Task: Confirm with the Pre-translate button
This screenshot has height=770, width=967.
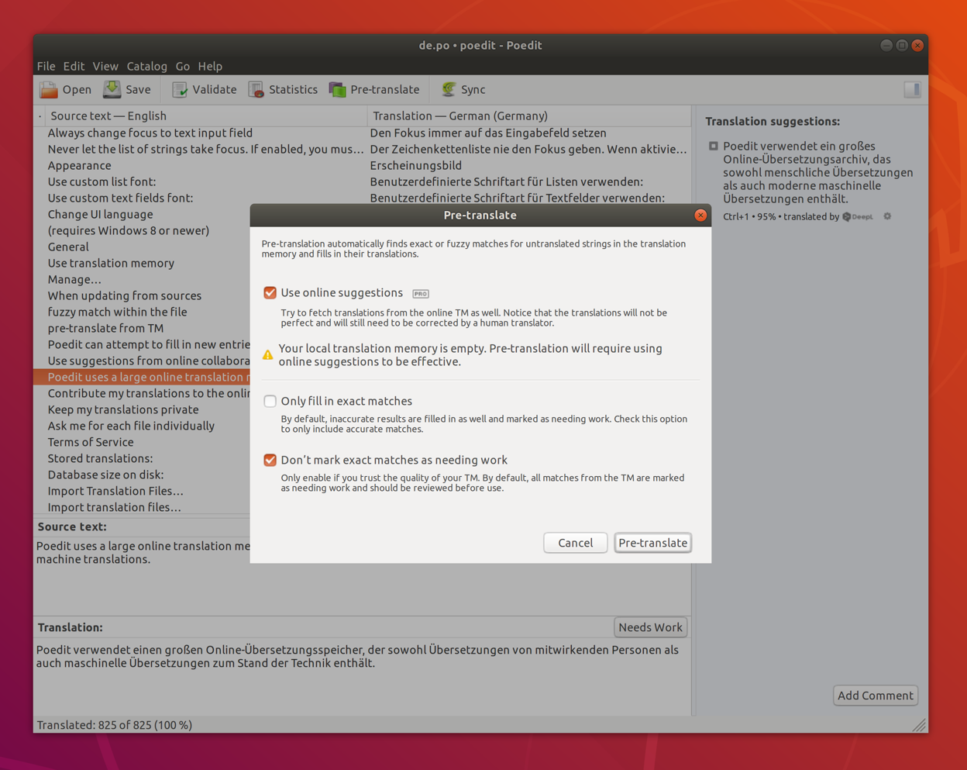Action: coord(652,543)
